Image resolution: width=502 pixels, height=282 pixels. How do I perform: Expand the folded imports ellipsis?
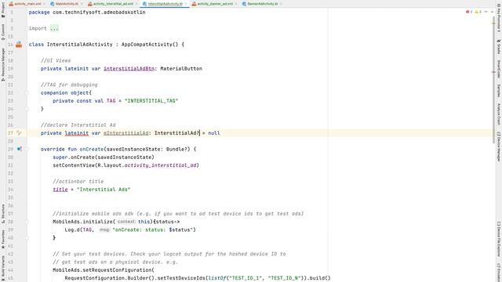(x=54, y=28)
